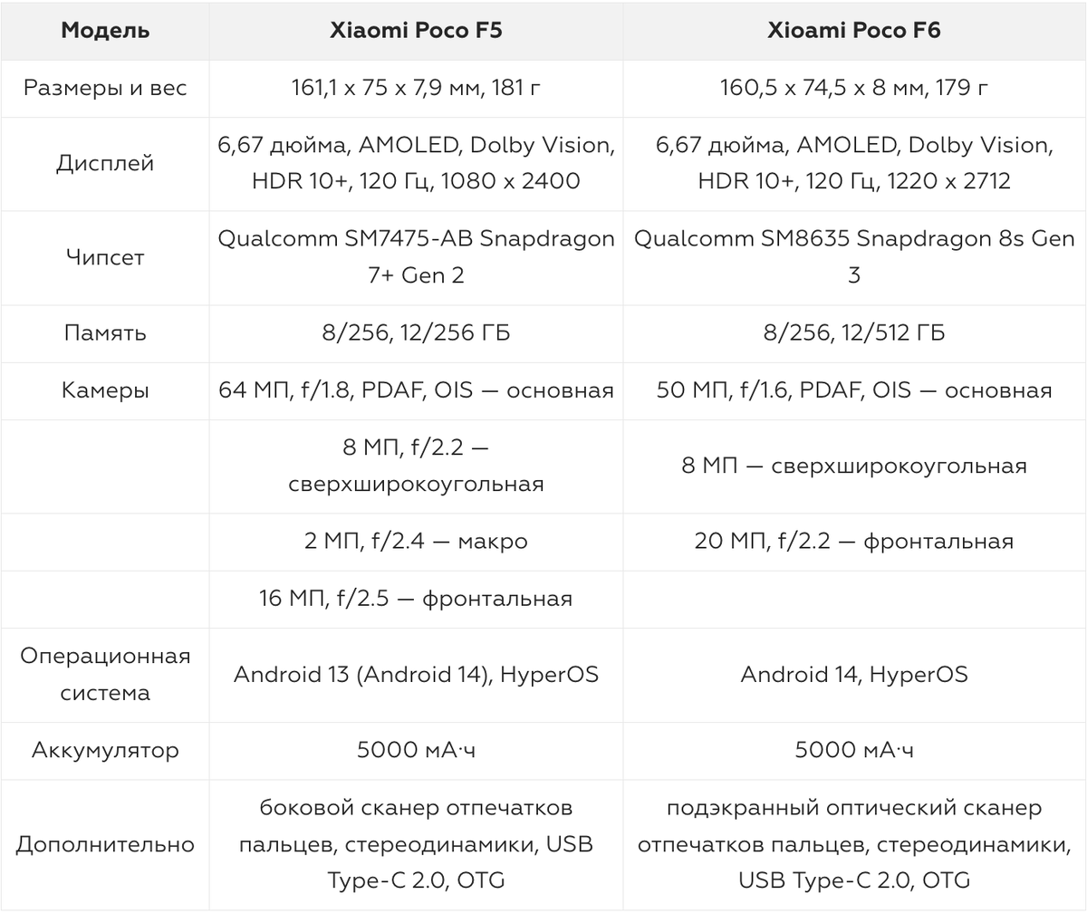Image resolution: width=1087 pixels, height=913 pixels.
Task: Select the Операционная система row label
Action: coord(105,675)
